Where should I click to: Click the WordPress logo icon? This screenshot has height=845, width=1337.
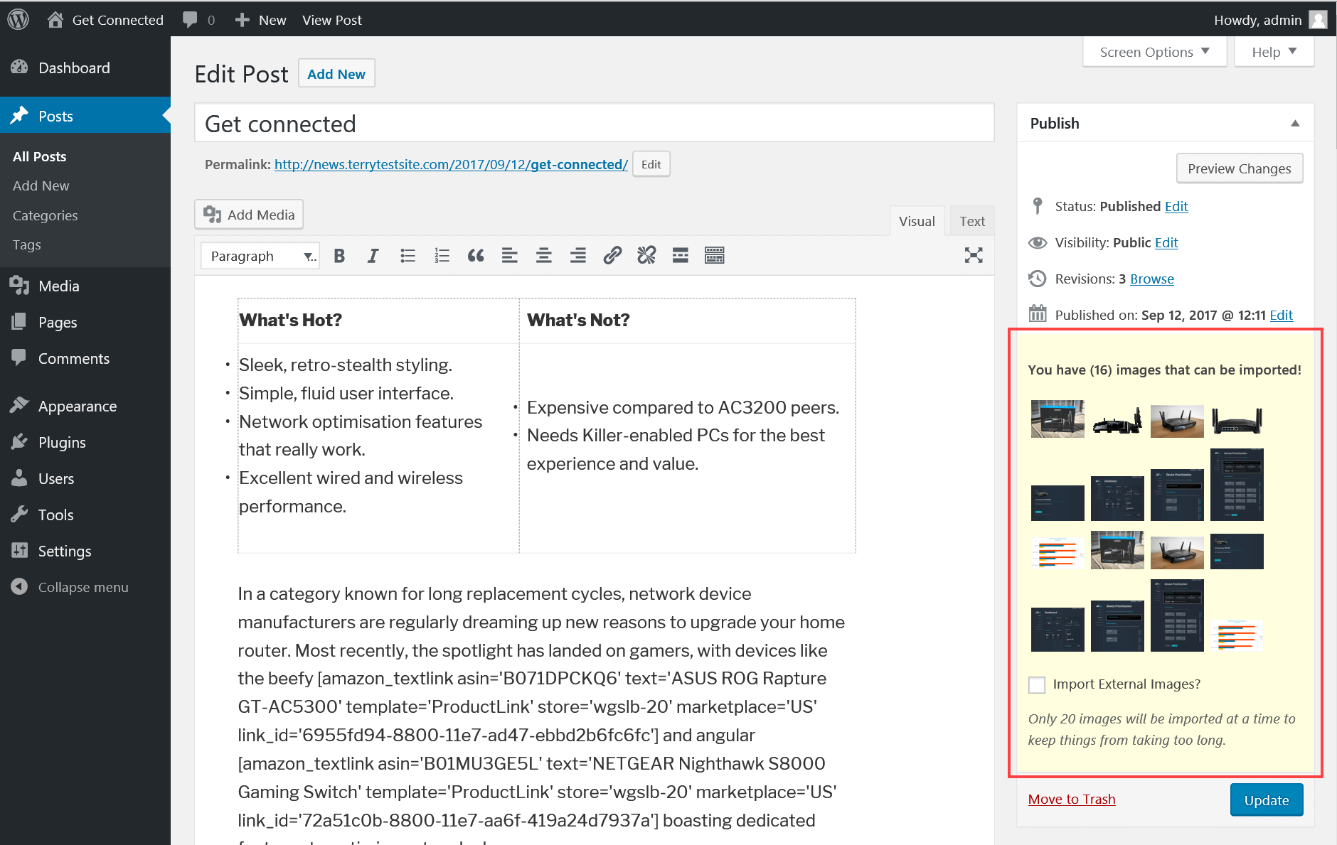tap(18, 19)
